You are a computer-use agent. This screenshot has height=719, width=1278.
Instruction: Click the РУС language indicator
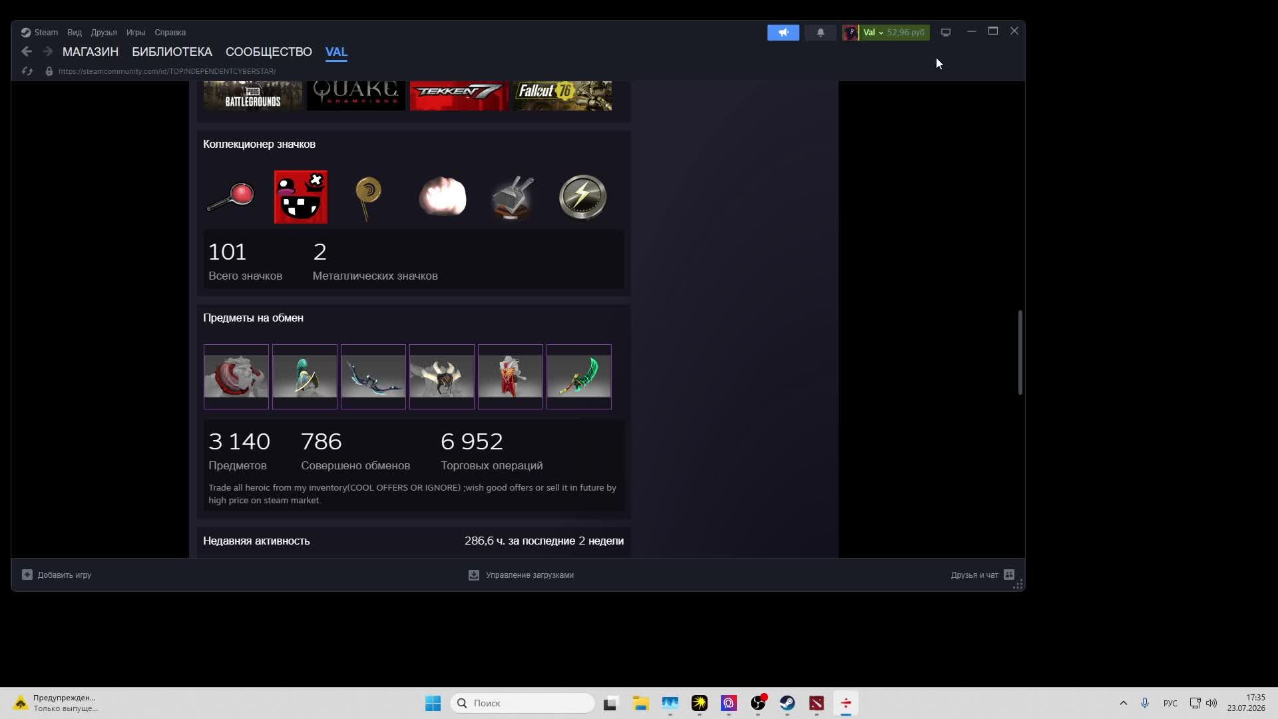coord(1170,703)
